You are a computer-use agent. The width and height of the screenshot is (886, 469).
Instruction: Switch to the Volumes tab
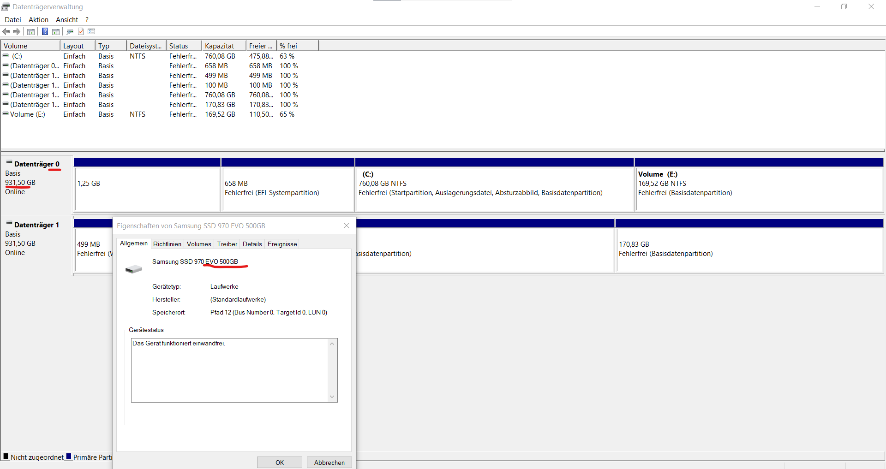(199, 244)
